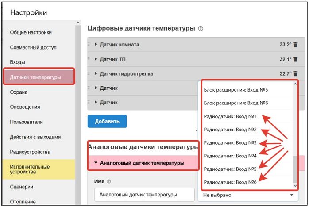This screenshot has height=207, width=309.
Task: Expand the Датчик комната row
Action: [x=96, y=44]
